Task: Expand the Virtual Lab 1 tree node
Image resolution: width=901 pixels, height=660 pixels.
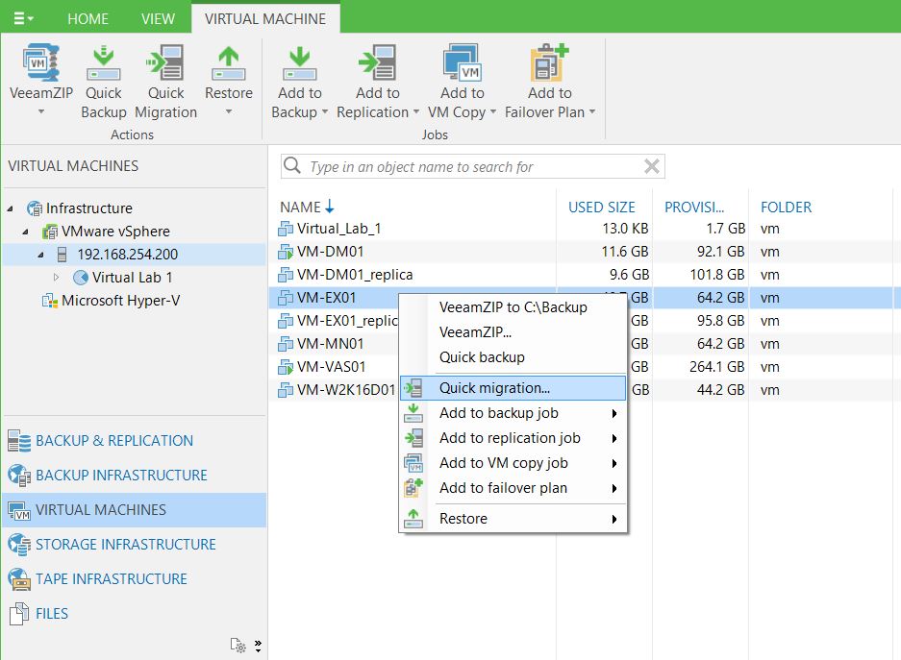Action: [55, 277]
